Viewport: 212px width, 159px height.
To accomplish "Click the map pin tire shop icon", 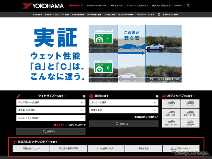I will (x=159, y=15).
